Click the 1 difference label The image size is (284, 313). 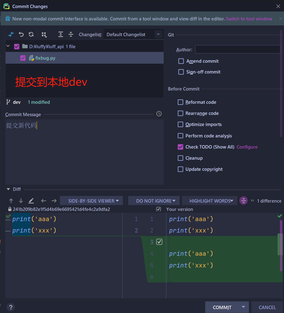[269, 201]
